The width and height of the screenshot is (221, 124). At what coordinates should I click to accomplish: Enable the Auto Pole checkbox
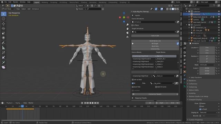[133, 87]
